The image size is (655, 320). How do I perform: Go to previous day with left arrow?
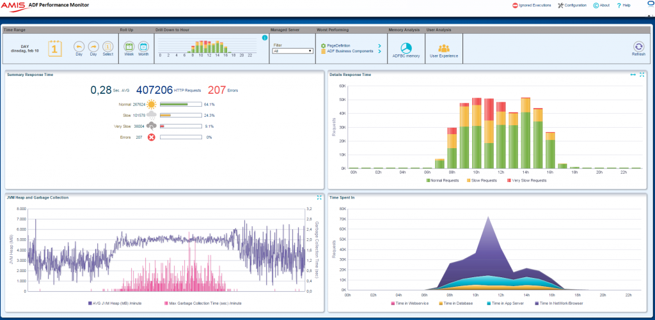(79, 47)
